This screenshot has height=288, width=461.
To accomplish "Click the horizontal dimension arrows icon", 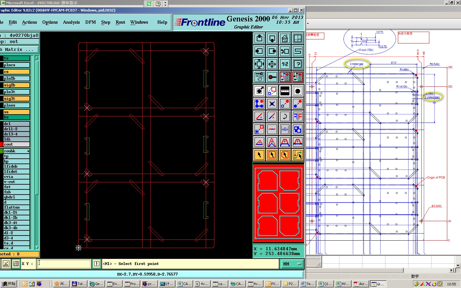I will pos(285,130).
